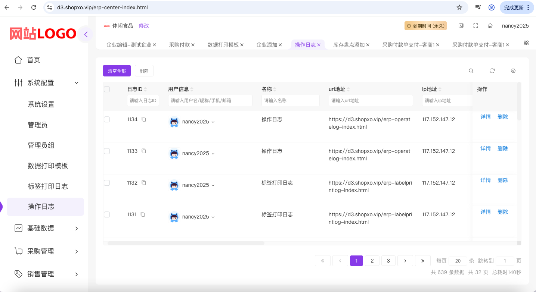Click the search icon above the table

pyautogui.click(x=471, y=71)
